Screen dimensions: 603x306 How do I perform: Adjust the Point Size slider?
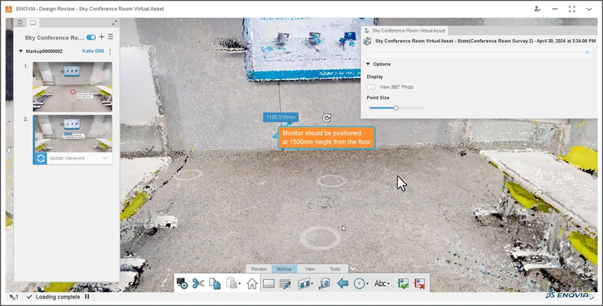click(396, 108)
